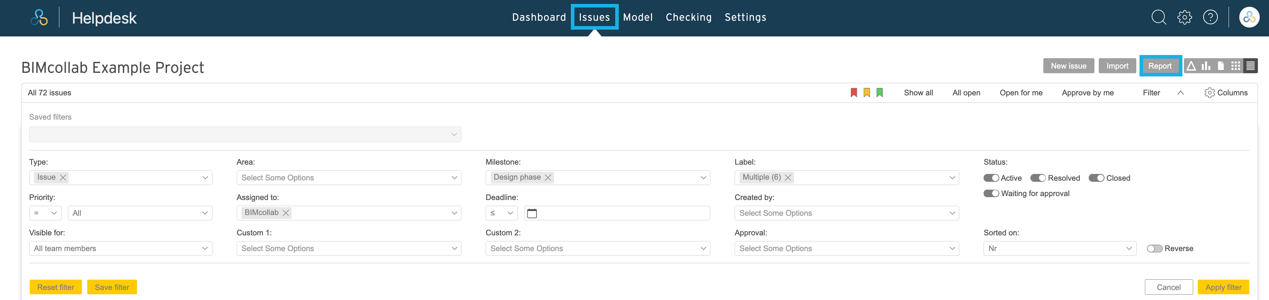Open header settings gear icon

[1185, 17]
